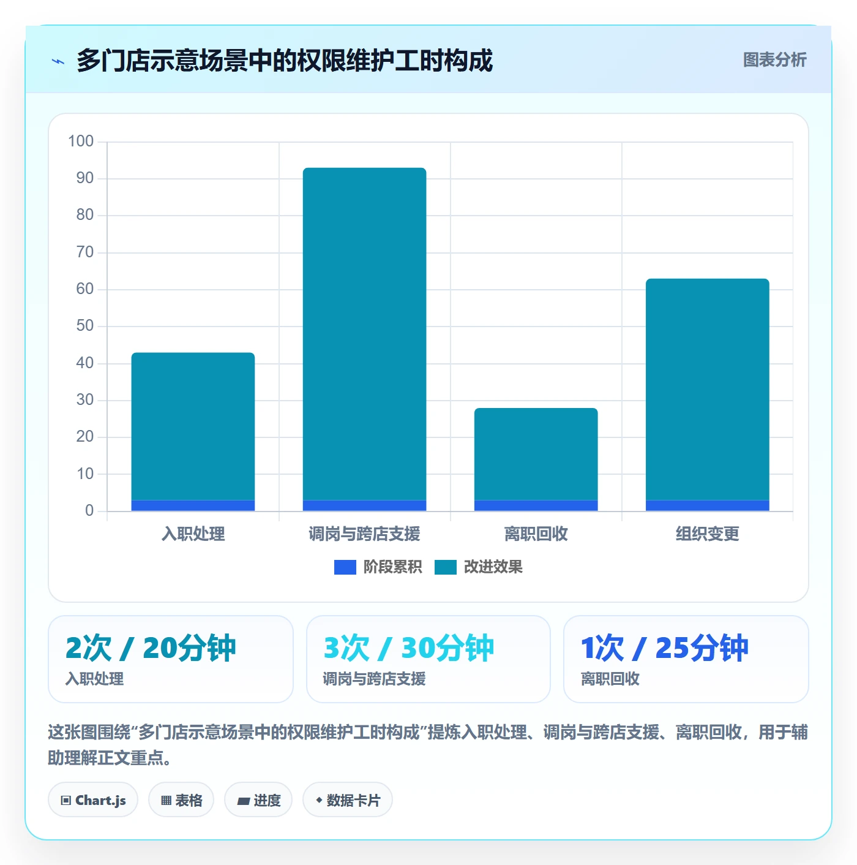
Task: Select the teal 调岗与跨店支援 bar
Action: coord(364,334)
